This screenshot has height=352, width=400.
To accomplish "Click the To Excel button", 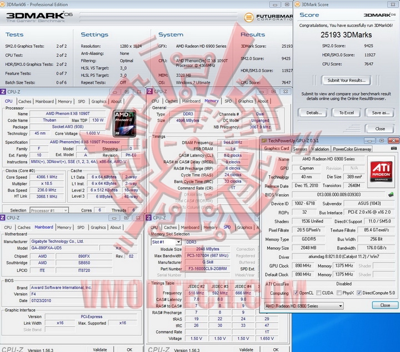I will (346, 113).
